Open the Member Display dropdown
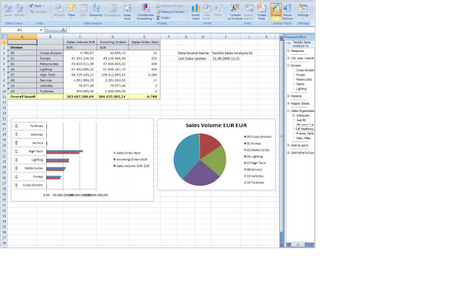462x298 pixels. tap(171, 6)
